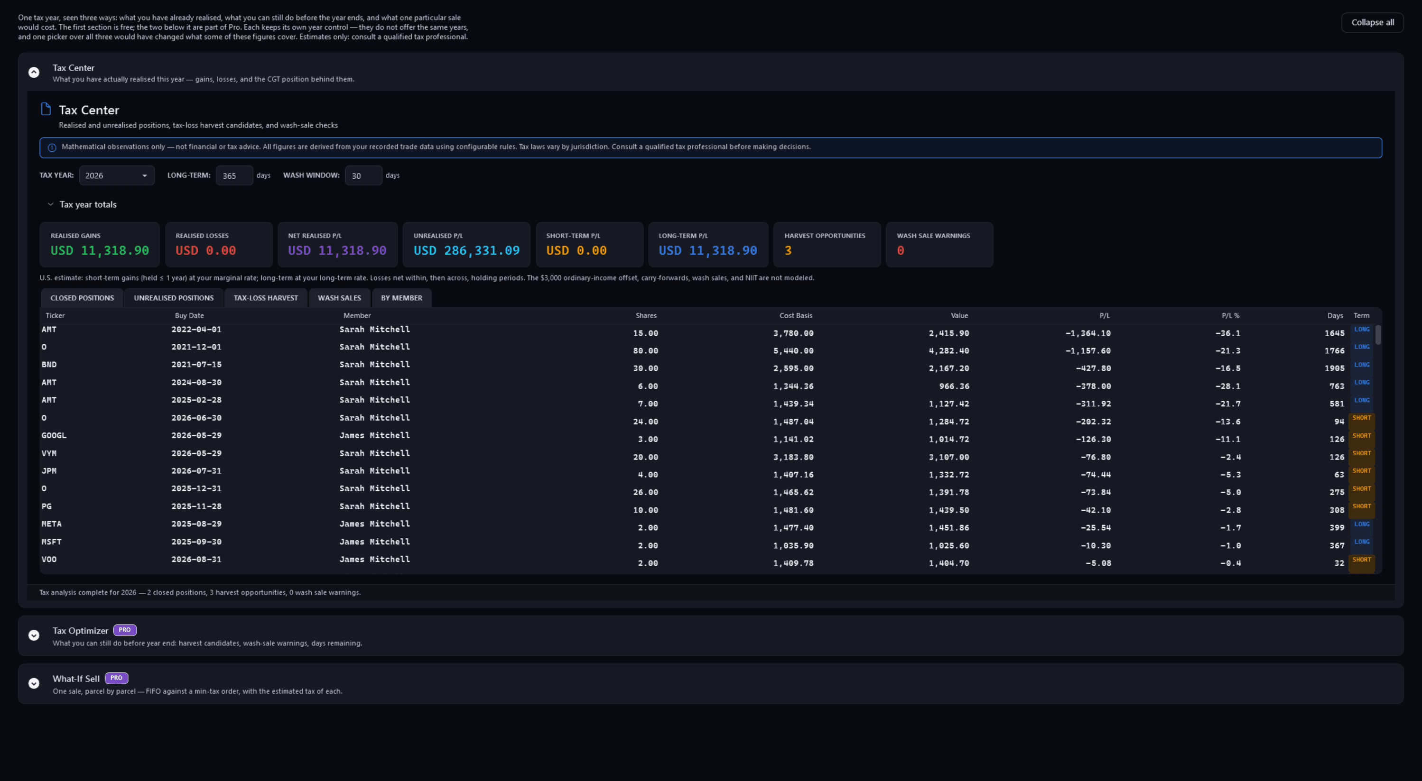1422x781 pixels.
Task: Switch to the Unrealised Positions tab
Action: coord(174,298)
